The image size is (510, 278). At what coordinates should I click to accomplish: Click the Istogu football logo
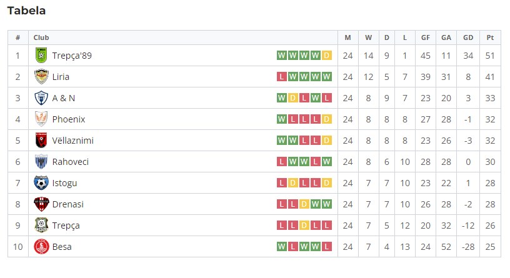coord(41,183)
